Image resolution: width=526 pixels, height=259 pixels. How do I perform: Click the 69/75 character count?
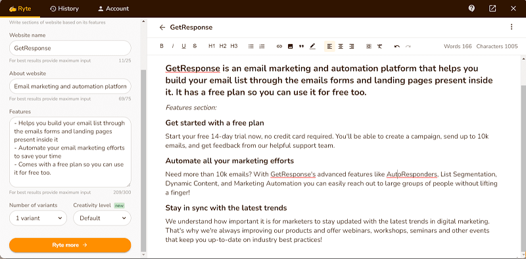(125, 99)
